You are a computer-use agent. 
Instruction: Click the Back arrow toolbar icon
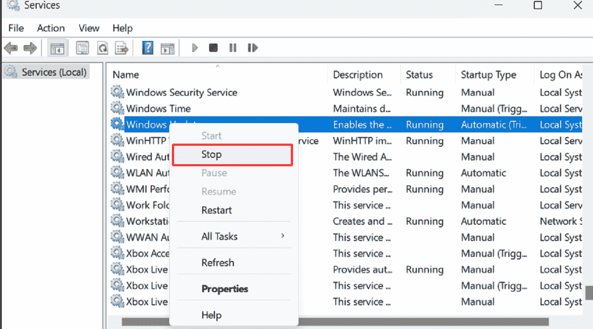point(11,48)
